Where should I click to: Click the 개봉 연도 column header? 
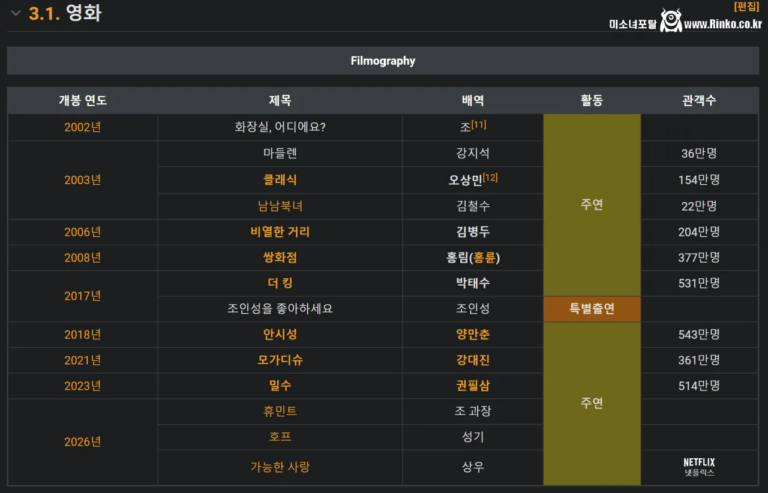82,100
